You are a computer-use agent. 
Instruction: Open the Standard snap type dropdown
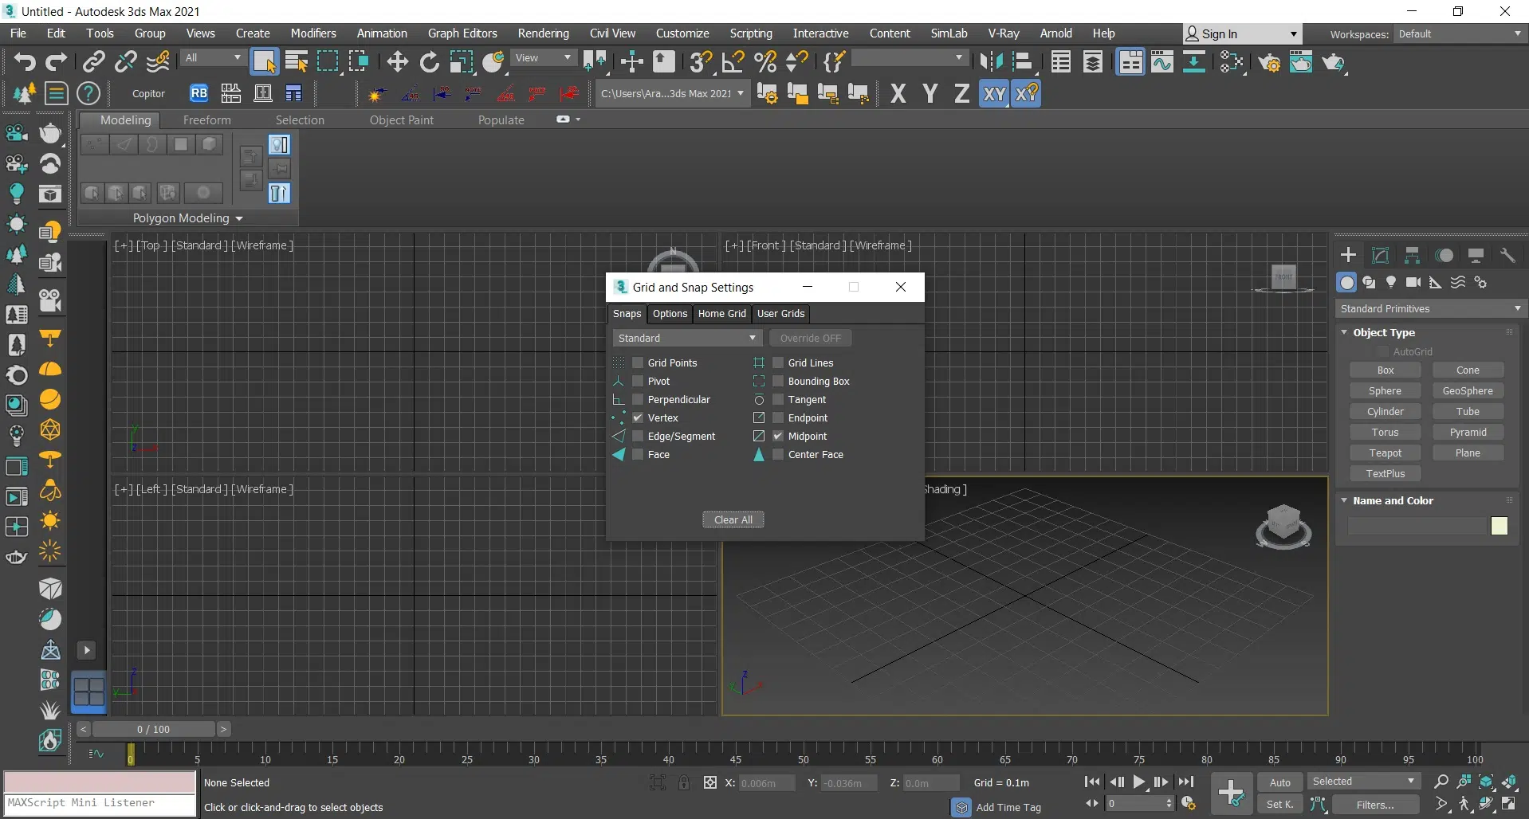(x=686, y=338)
